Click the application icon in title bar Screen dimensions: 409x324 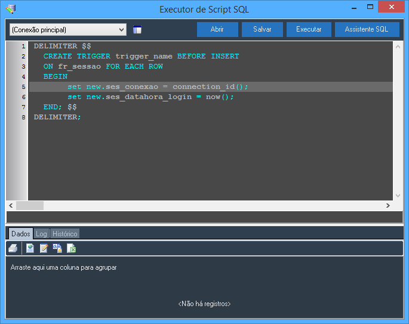pos(11,9)
